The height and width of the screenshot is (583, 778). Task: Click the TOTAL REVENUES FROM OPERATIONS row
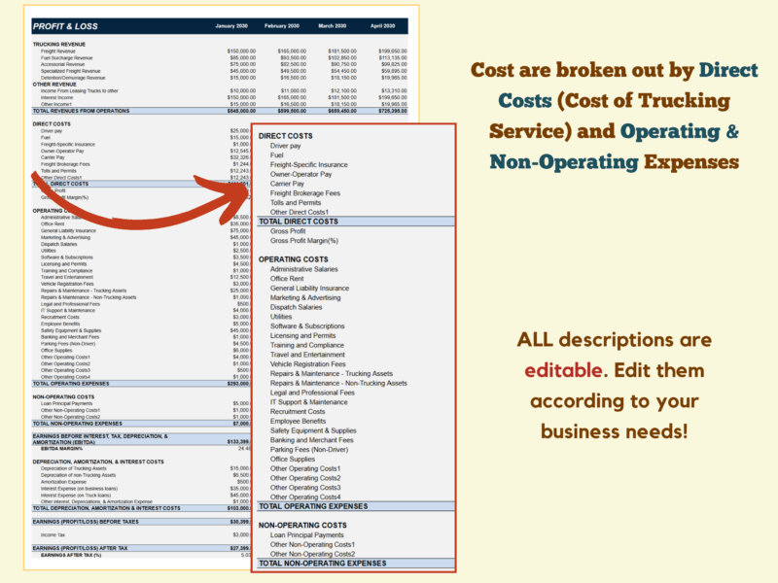point(220,111)
